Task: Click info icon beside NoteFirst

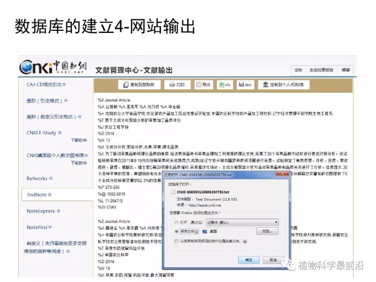Action: click(50, 227)
